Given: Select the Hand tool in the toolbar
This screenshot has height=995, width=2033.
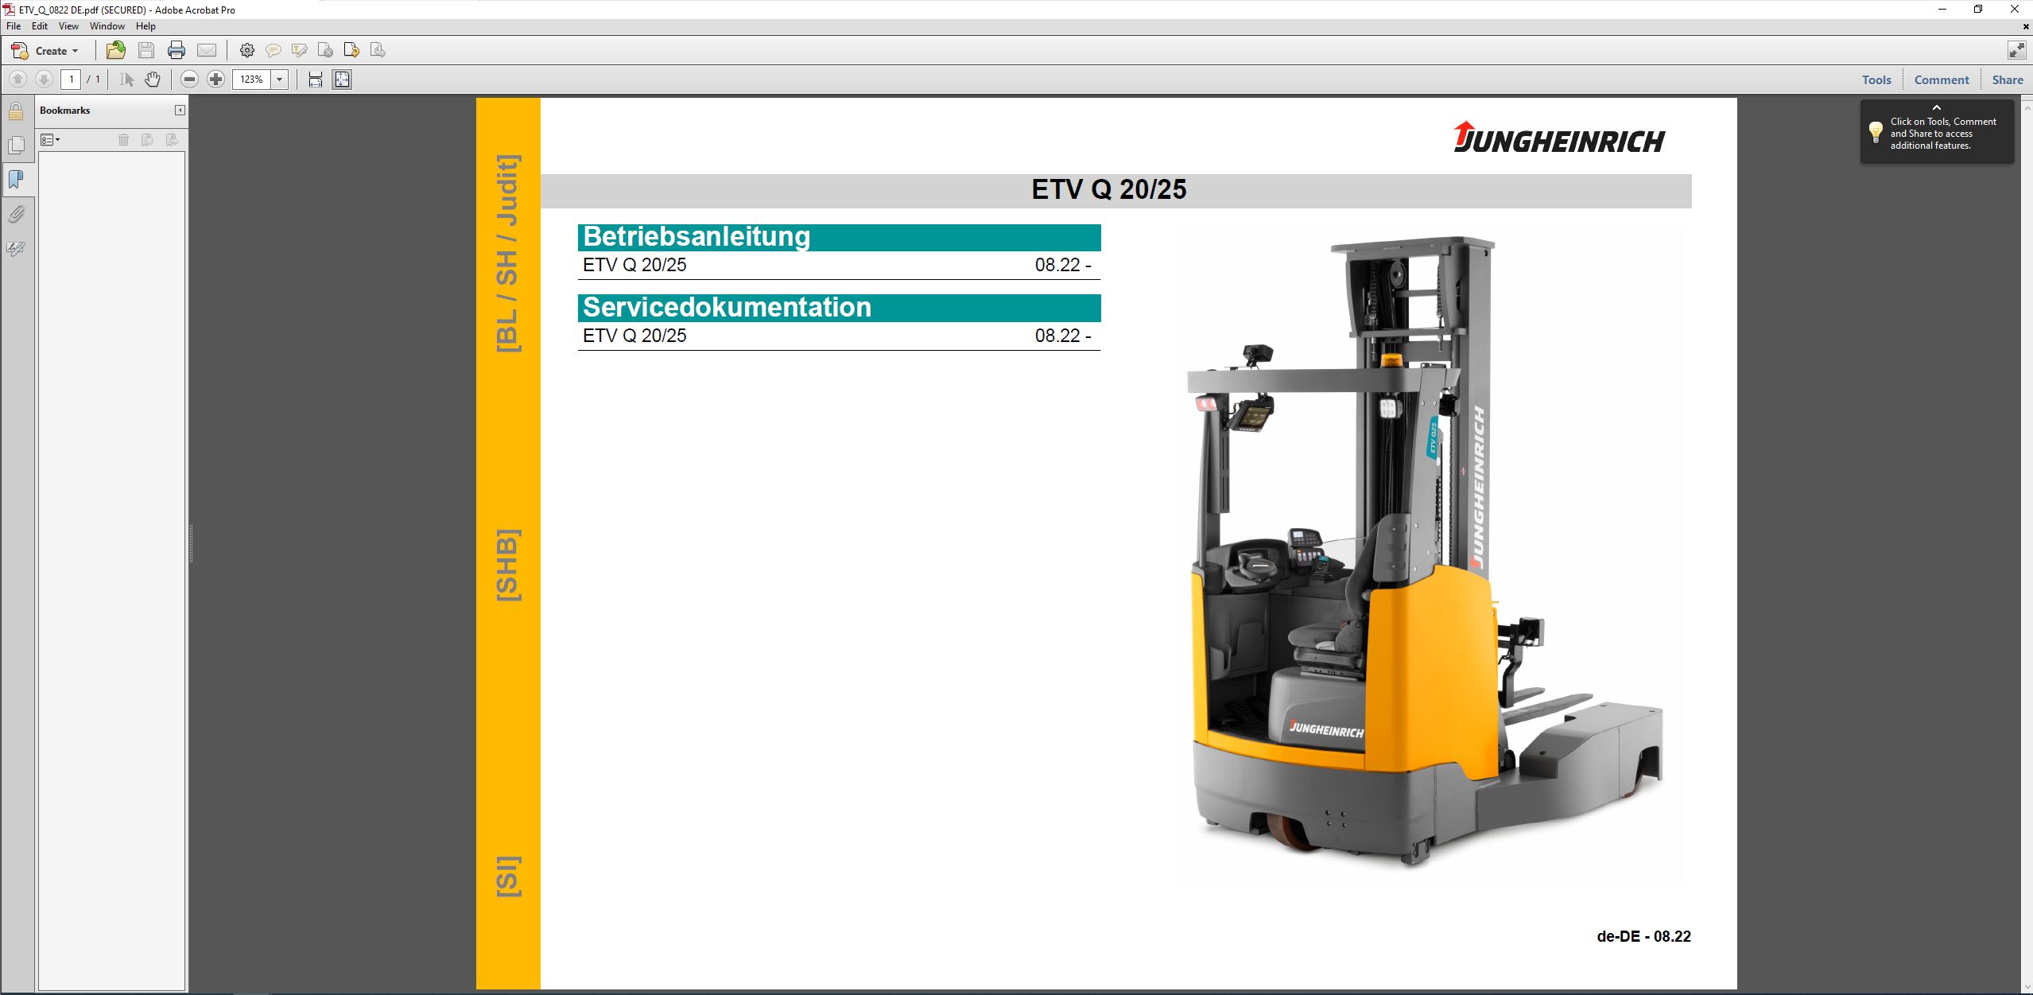Looking at the screenshot, I should pyautogui.click(x=152, y=79).
